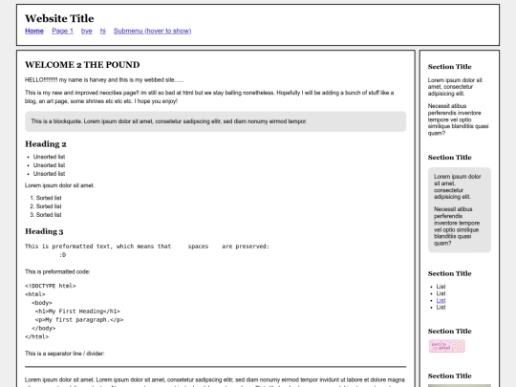Click the first 'Unsorted list' bullet item
Image resolution: width=516 pixels, height=387 pixels.
coord(49,157)
